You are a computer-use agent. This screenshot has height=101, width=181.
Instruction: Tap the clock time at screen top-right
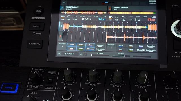152,3
